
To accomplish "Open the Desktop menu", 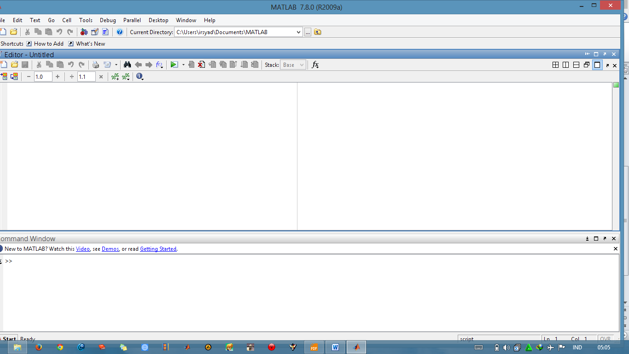I will pyautogui.click(x=158, y=20).
